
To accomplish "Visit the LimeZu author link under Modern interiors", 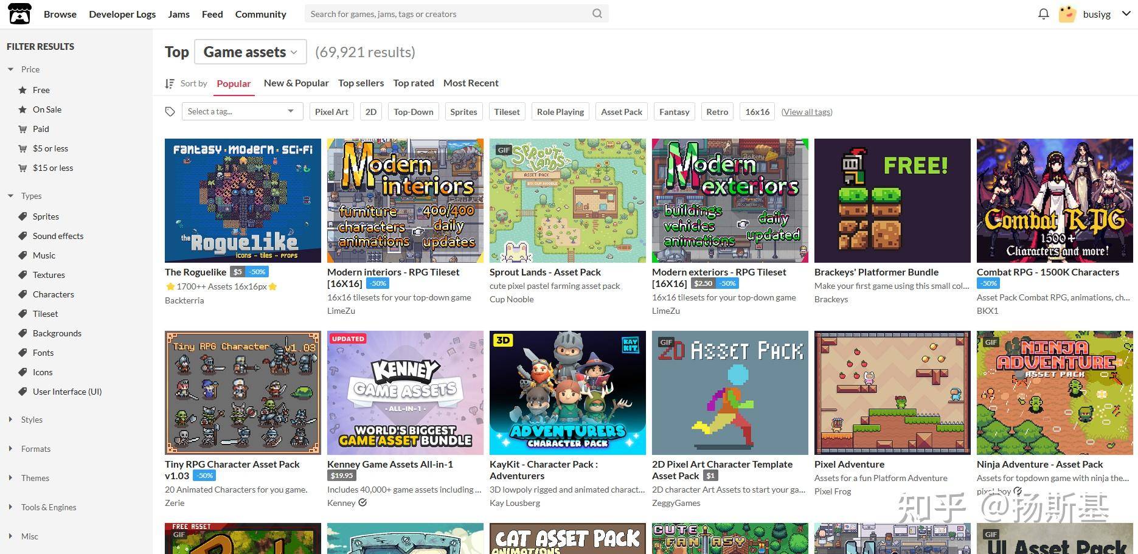I will click(341, 311).
